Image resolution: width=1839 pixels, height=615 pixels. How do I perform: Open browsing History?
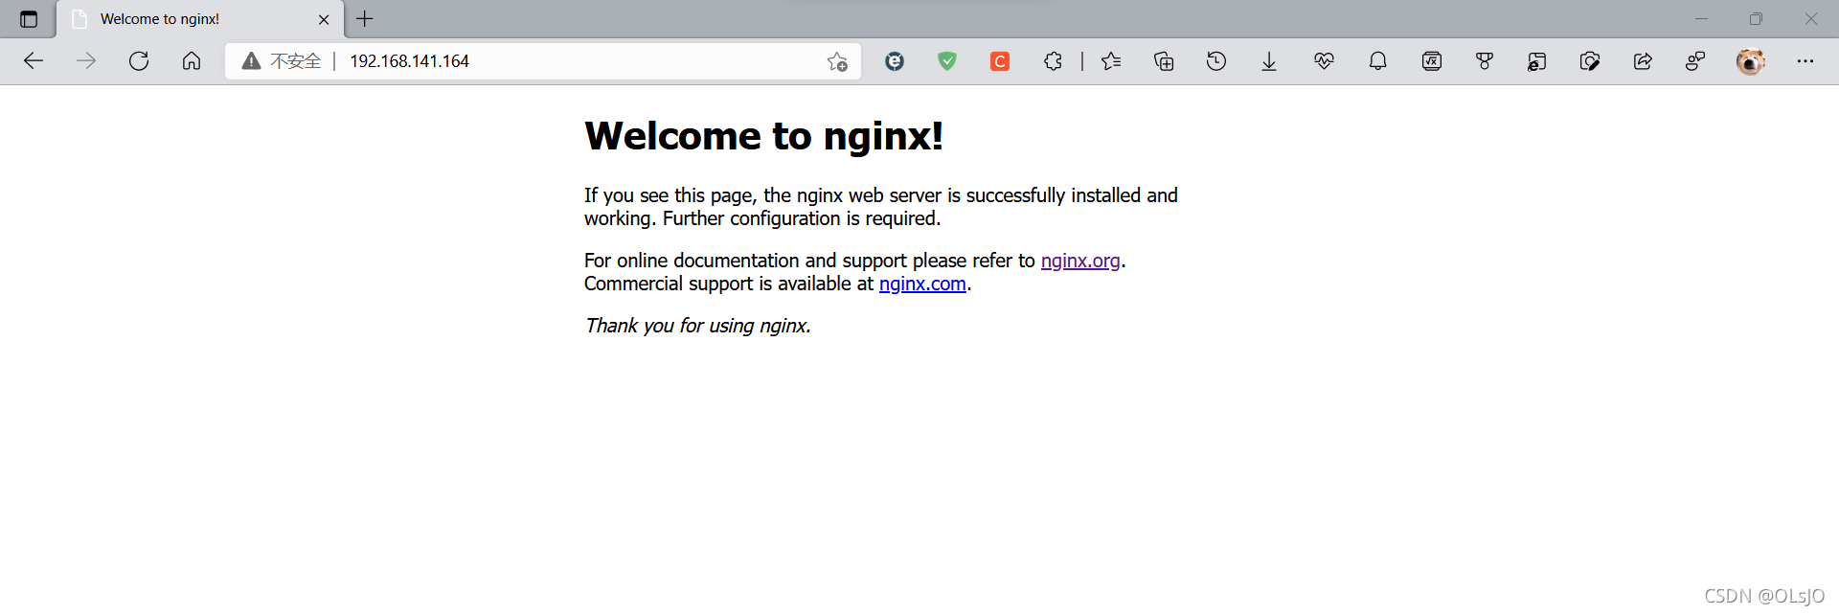1216,61
